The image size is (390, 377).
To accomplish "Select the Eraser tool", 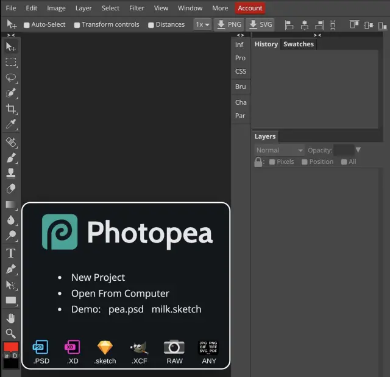I will (x=11, y=189).
